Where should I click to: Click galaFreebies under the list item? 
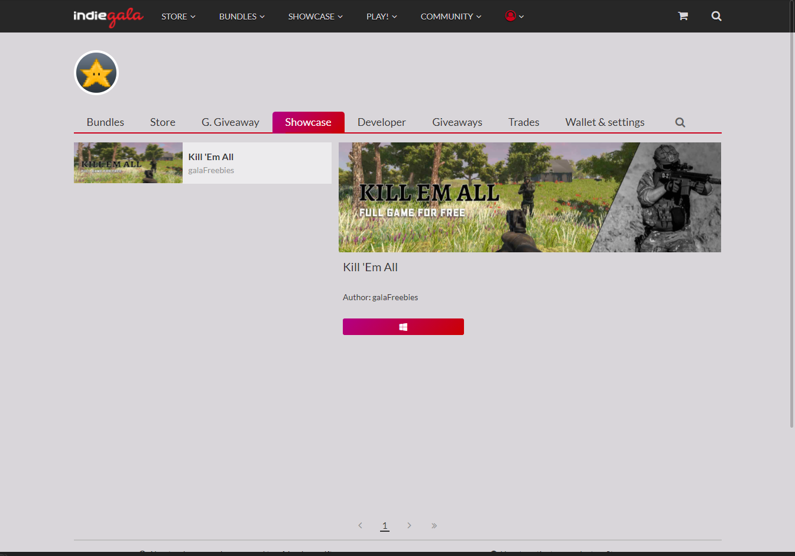pyautogui.click(x=211, y=170)
